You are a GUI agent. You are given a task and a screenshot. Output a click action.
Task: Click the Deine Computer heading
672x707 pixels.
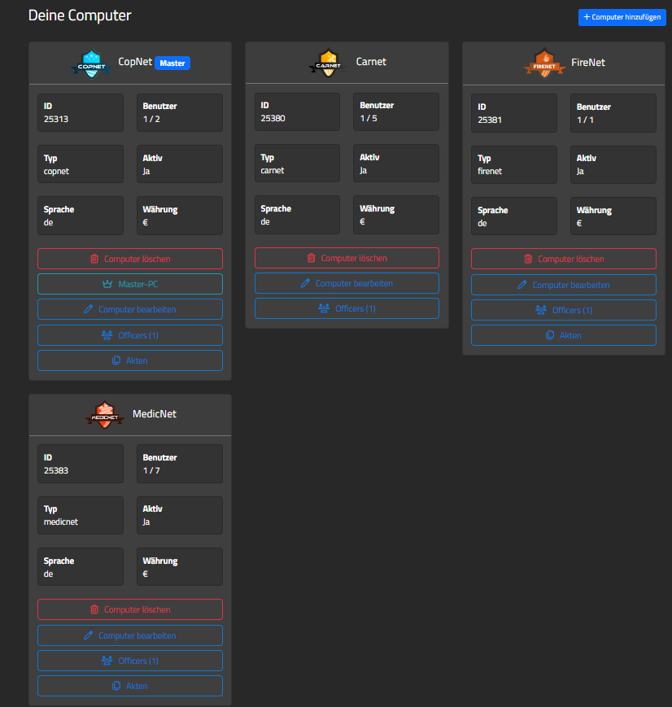tap(80, 15)
